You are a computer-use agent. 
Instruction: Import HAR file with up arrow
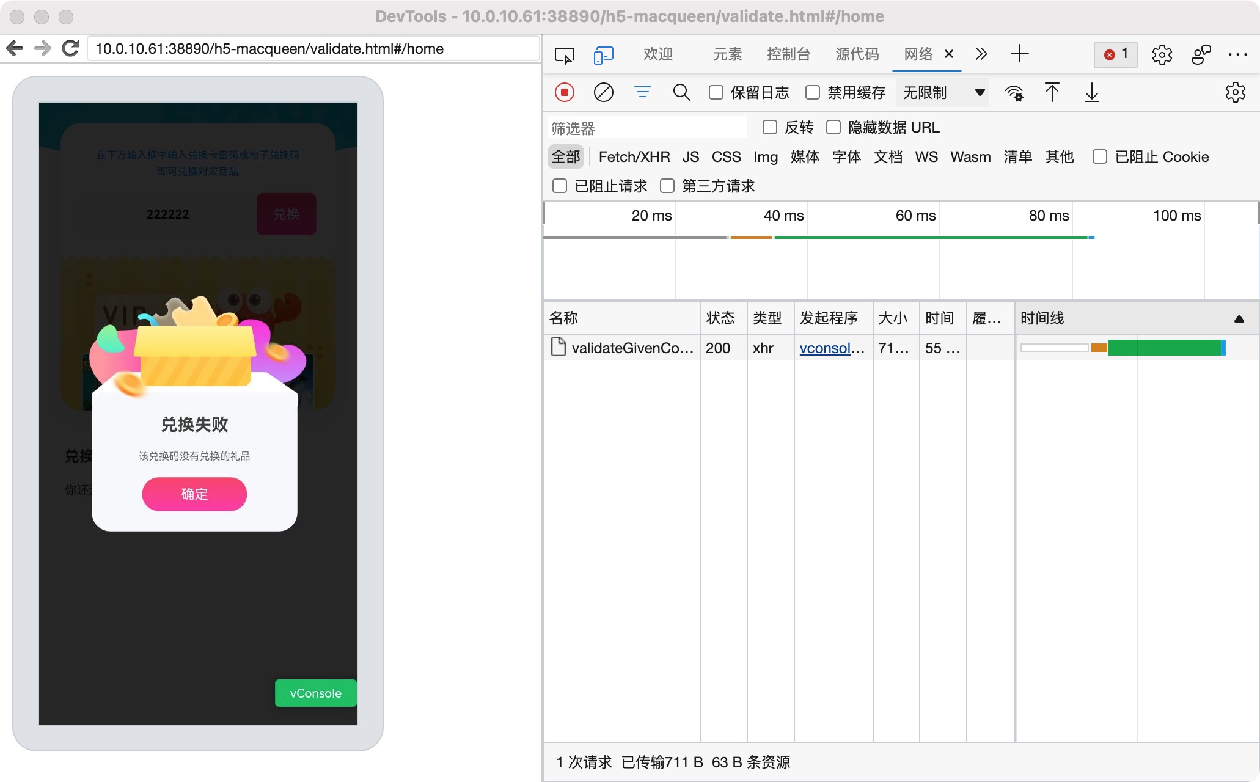(1052, 93)
